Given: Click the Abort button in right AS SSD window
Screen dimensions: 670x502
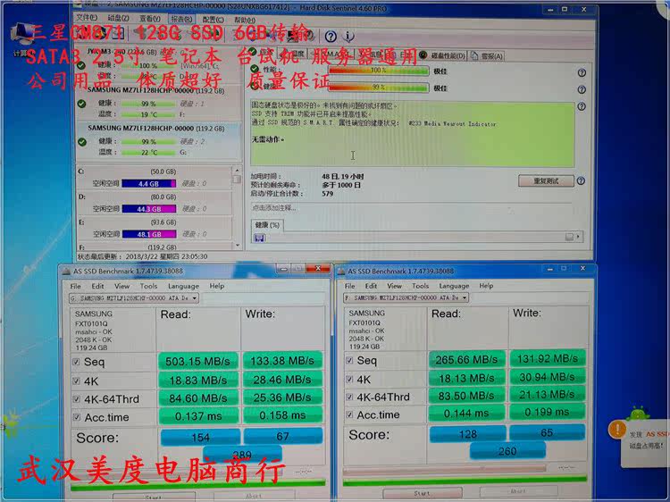Looking at the screenshot, I should (518, 492).
